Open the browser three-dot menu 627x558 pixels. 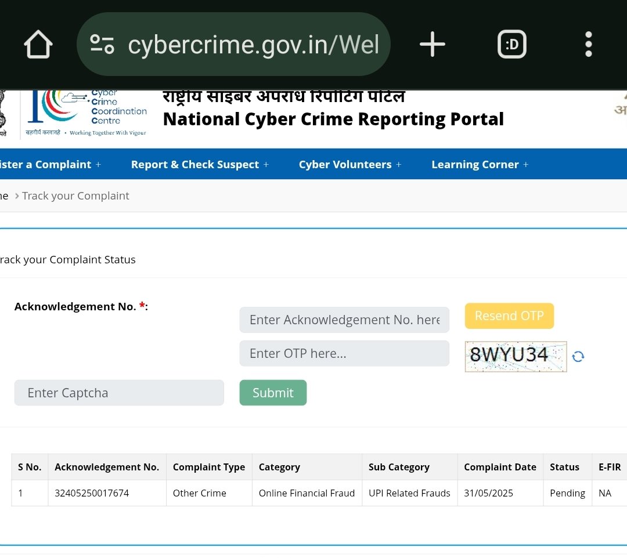pyautogui.click(x=588, y=44)
